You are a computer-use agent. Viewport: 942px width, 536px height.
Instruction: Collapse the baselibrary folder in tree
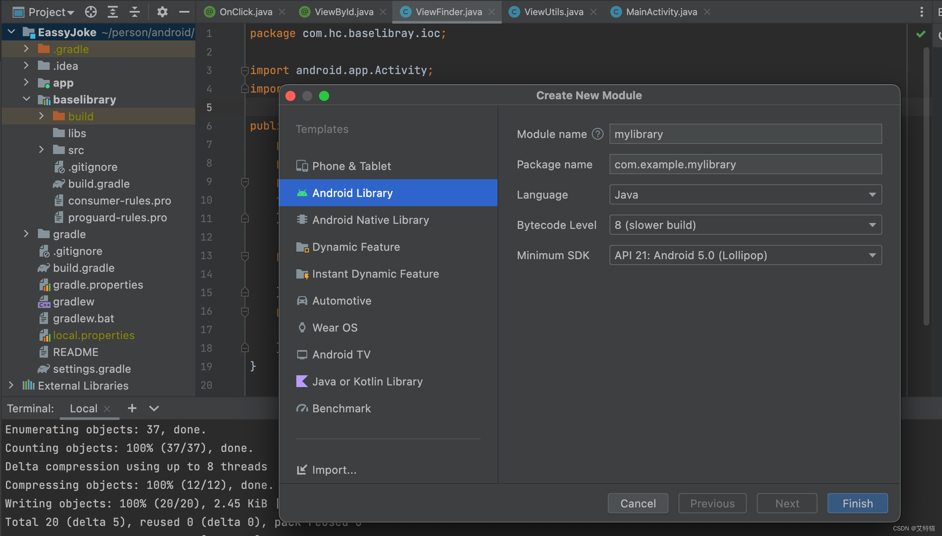coord(26,99)
